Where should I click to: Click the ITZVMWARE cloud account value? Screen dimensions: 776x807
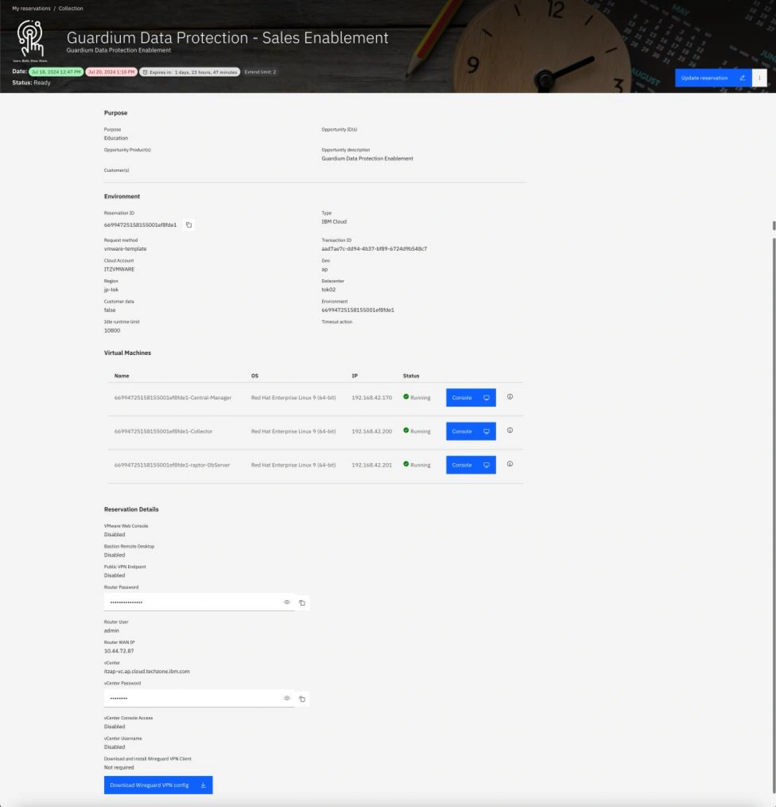(x=119, y=270)
